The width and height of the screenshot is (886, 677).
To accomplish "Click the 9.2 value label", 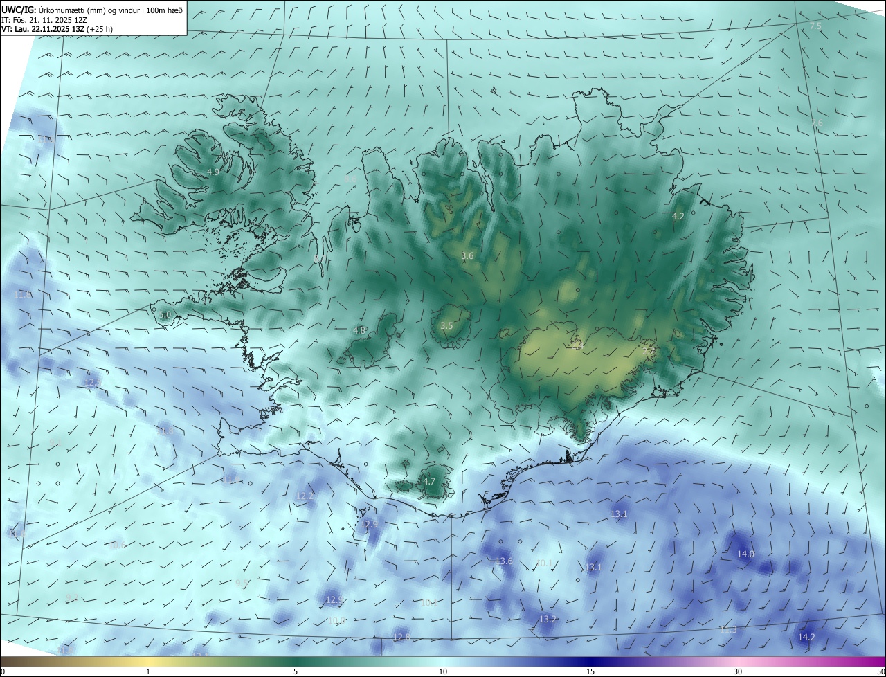I will tap(72, 597).
